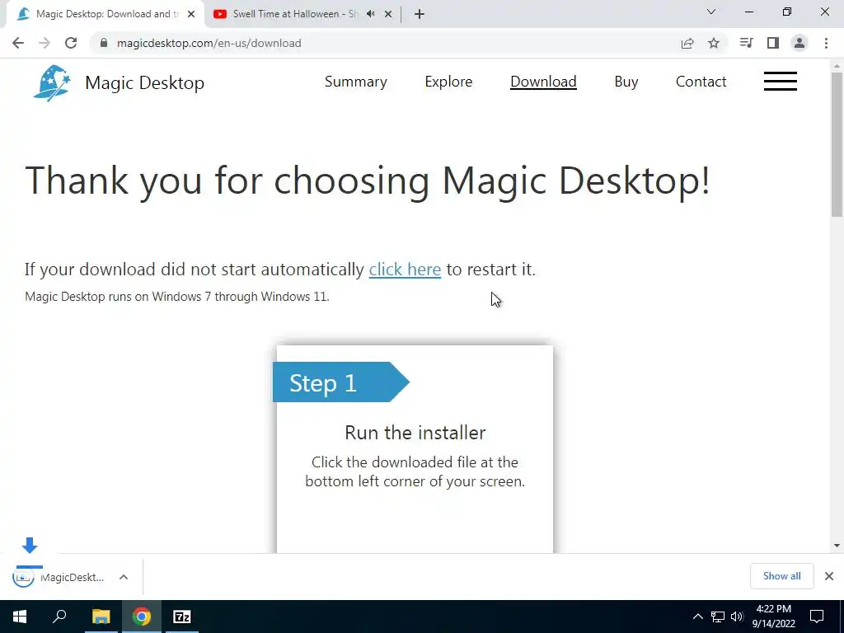Viewport: 844px width, 633px height.
Task: Show hidden system tray icons
Action: 697,617
